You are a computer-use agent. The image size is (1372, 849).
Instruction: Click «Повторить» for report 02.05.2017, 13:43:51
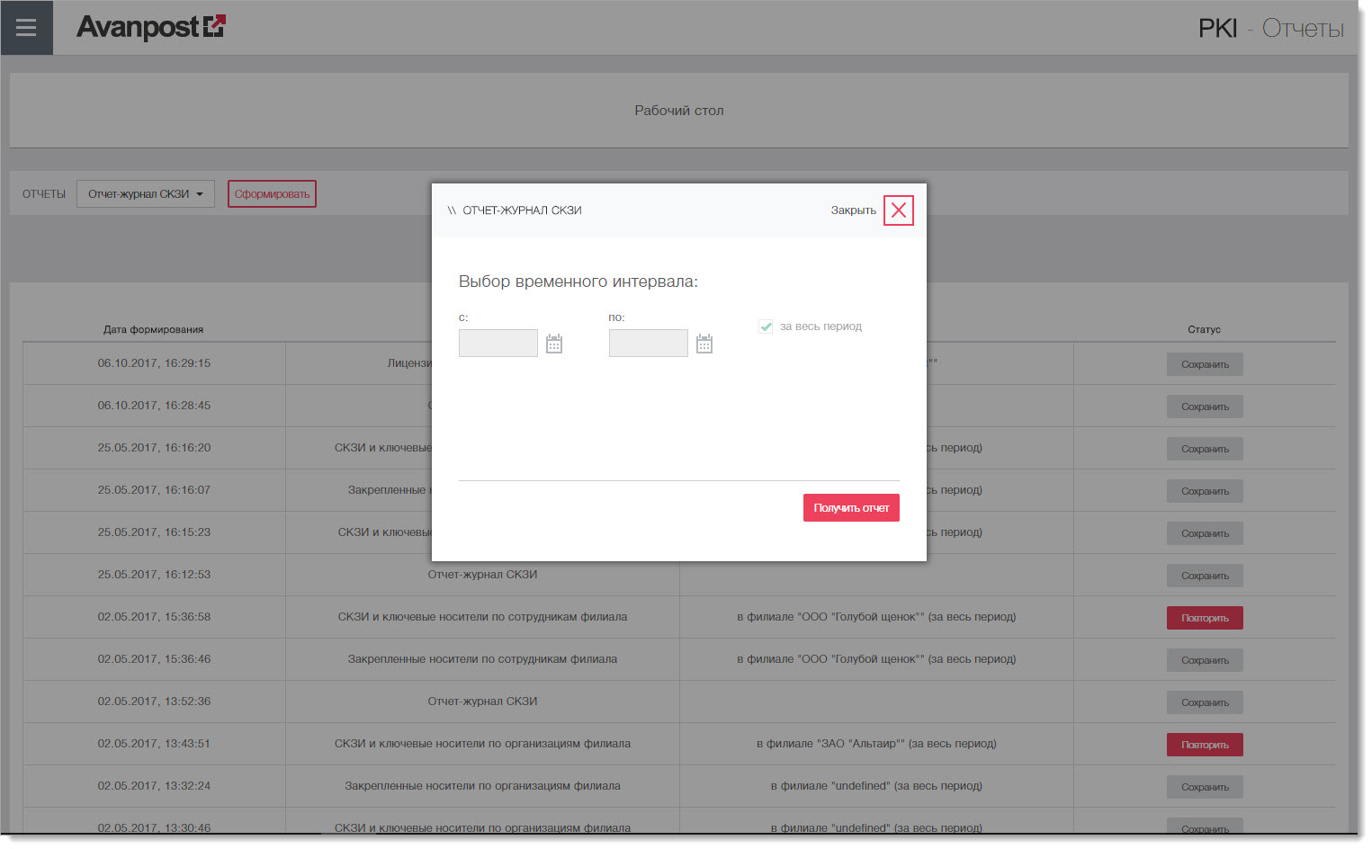coord(1205,745)
